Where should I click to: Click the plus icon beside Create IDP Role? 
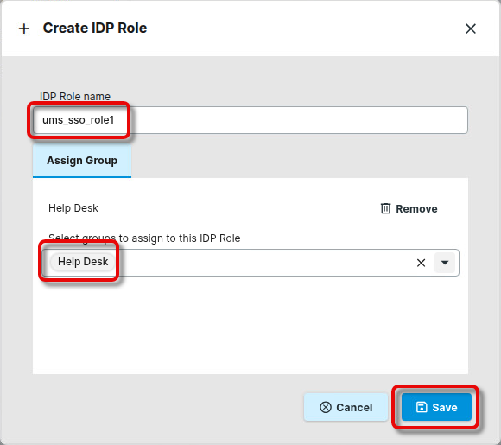[x=24, y=29]
